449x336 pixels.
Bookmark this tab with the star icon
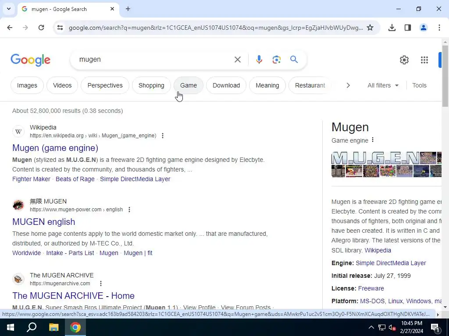click(370, 28)
